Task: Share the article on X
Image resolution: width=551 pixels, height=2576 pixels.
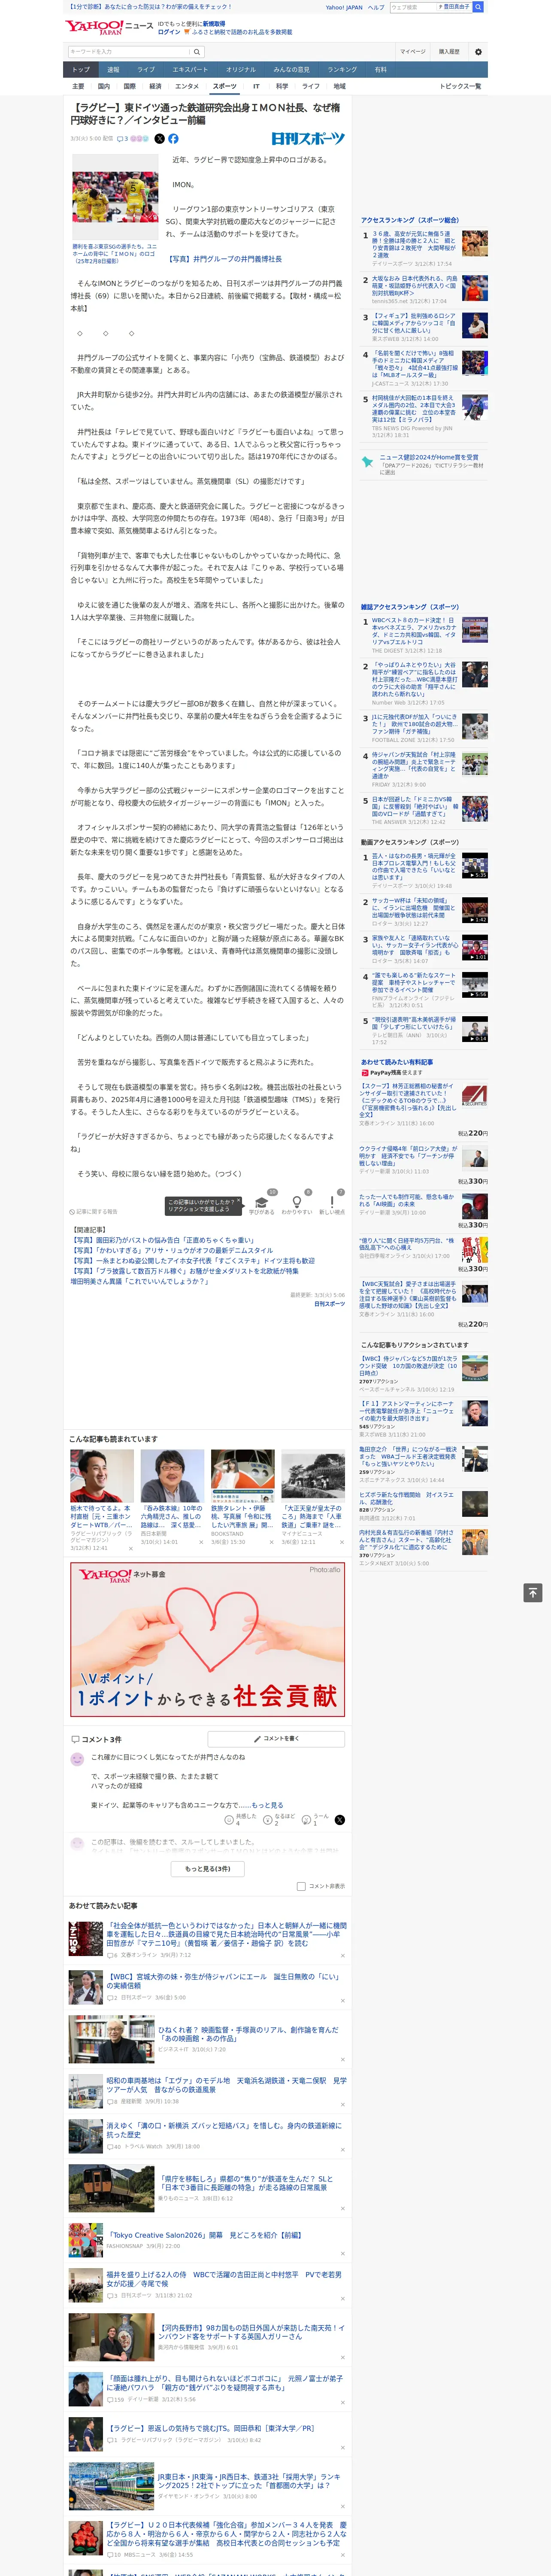Action: (159, 139)
